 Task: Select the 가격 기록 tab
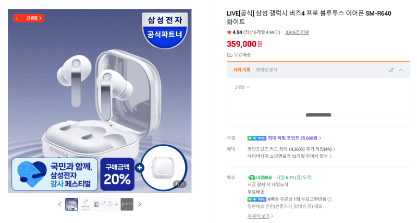[x=241, y=70]
